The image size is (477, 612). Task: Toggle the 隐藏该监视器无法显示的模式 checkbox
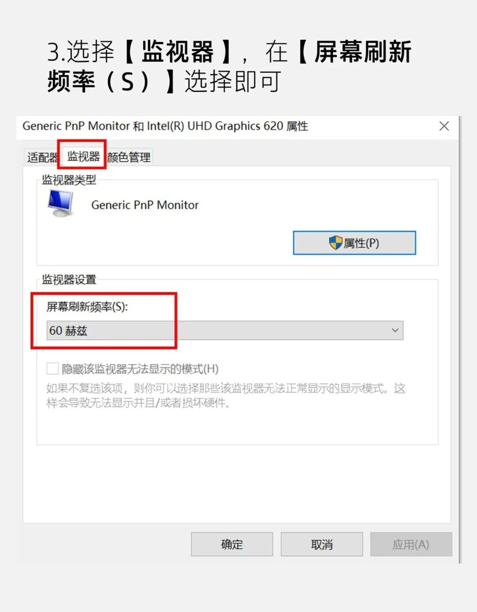(x=53, y=369)
